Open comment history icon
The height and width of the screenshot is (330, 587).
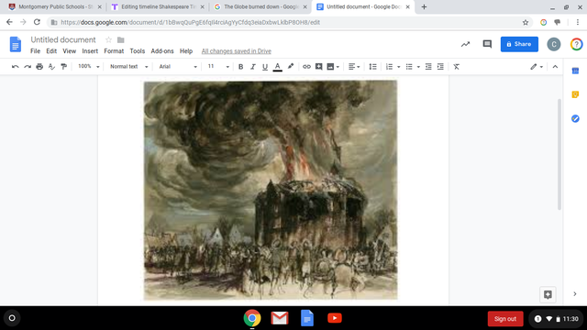click(x=487, y=44)
